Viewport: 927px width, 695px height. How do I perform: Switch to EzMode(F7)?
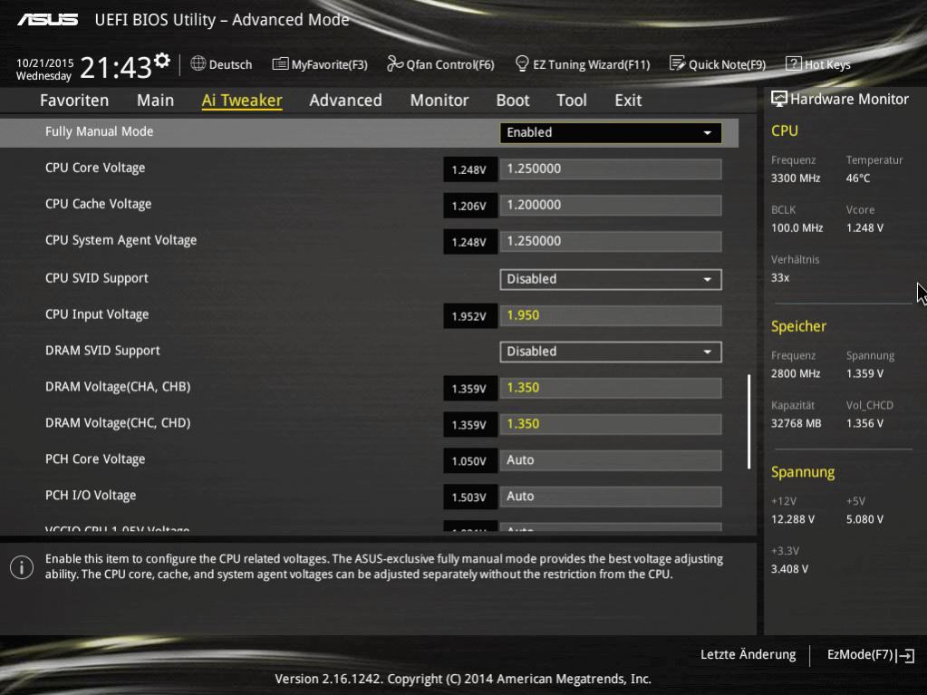pos(860,655)
